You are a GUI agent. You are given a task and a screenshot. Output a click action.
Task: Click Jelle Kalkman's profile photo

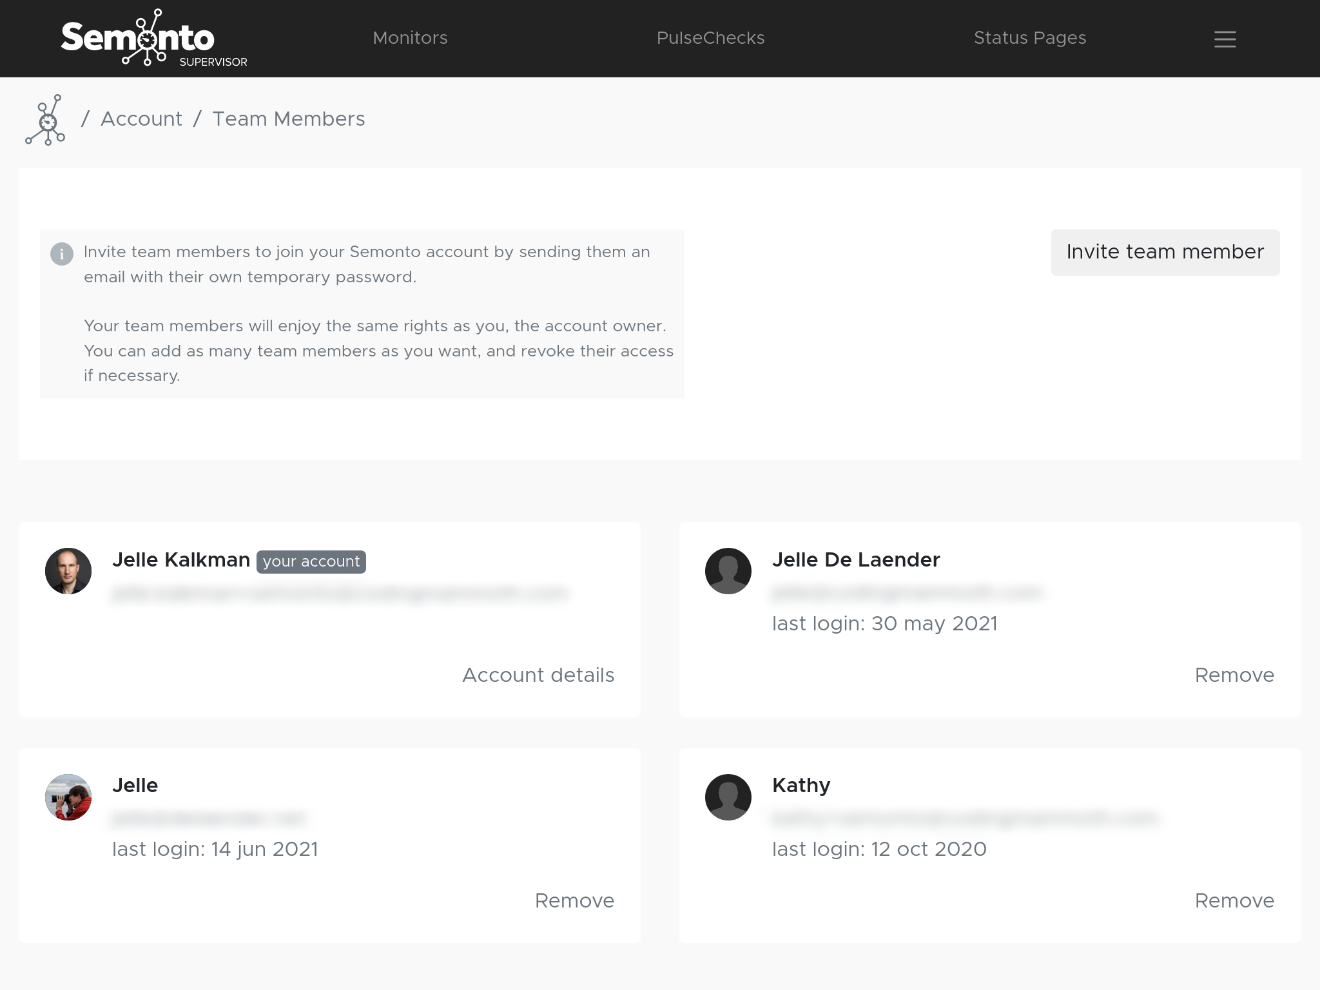pos(68,571)
